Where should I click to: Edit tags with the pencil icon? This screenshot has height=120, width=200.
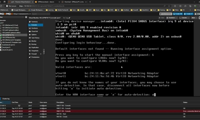(69, 18)
